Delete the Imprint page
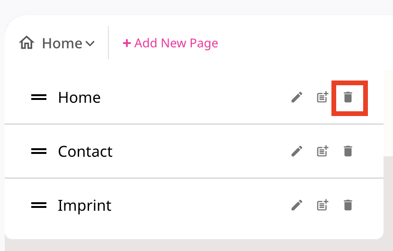 click(348, 205)
